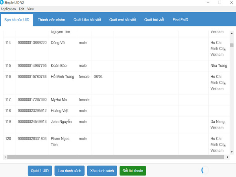
Task: Open the Edit menu
Action: point(22,9)
